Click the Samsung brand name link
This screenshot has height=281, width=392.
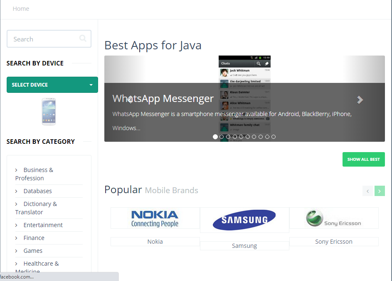click(x=244, y=246)
